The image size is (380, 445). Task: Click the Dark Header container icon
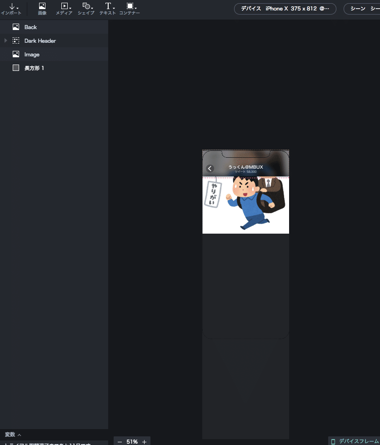(x=16, y=40)
